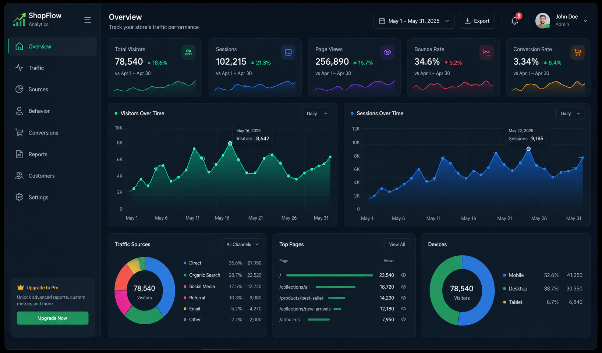The image size is (602, 353).
Task: Click the Mobile blue legend swatch
Action: coord(504,275)
